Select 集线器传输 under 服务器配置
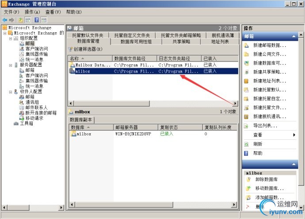The height and width of the screenshot is (219, 305). point(37,81)
